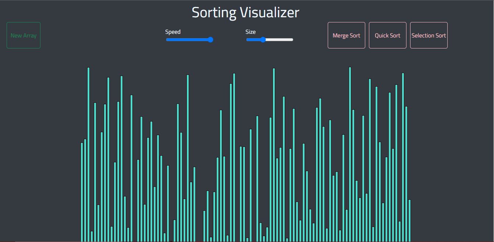Click the Sorting Visualizer title text

coord(245,12)
